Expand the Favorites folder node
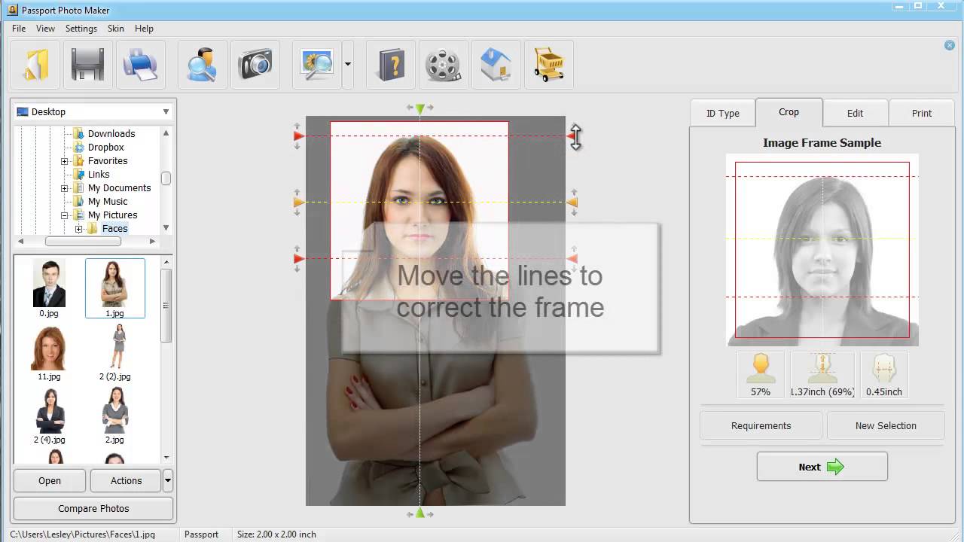 coord(65,161)
